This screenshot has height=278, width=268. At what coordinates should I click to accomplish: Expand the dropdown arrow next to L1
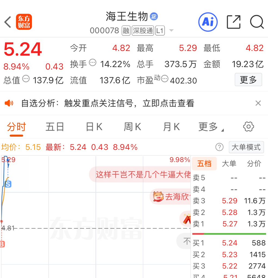point(171,30)
